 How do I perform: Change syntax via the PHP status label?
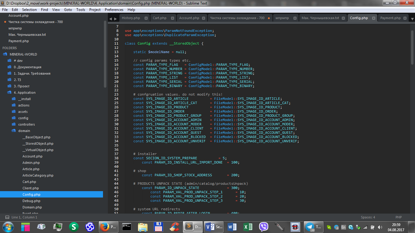[399, 217]
